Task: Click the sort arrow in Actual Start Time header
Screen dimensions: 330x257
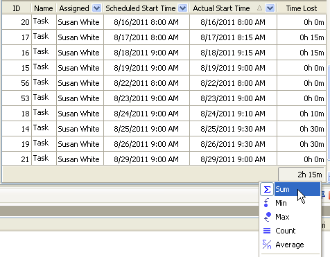Action: 259,8
